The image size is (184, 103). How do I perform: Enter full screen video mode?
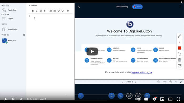click(178, 99)
